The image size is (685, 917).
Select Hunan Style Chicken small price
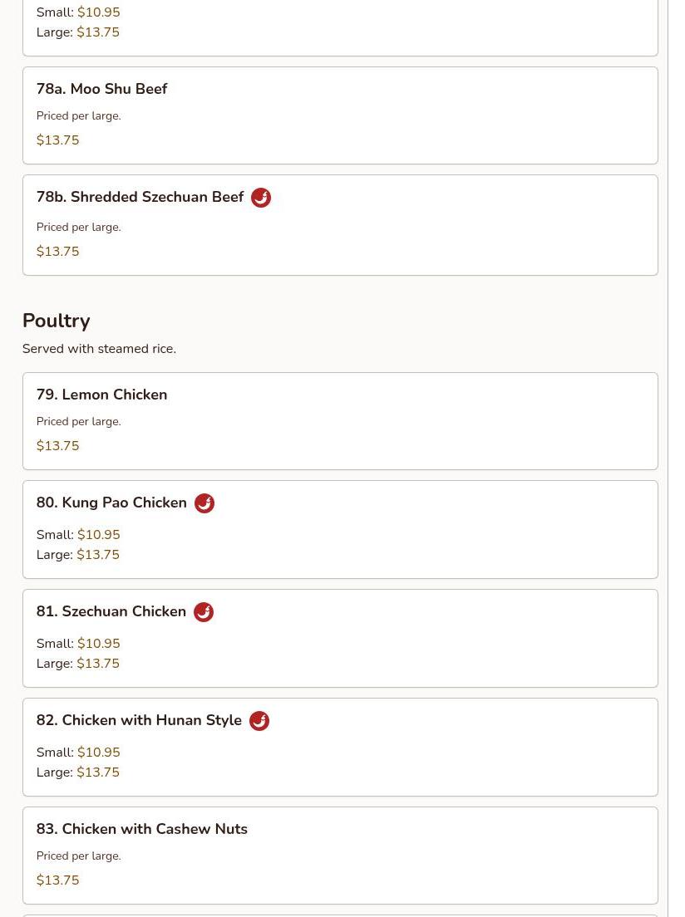pos(99,753)
